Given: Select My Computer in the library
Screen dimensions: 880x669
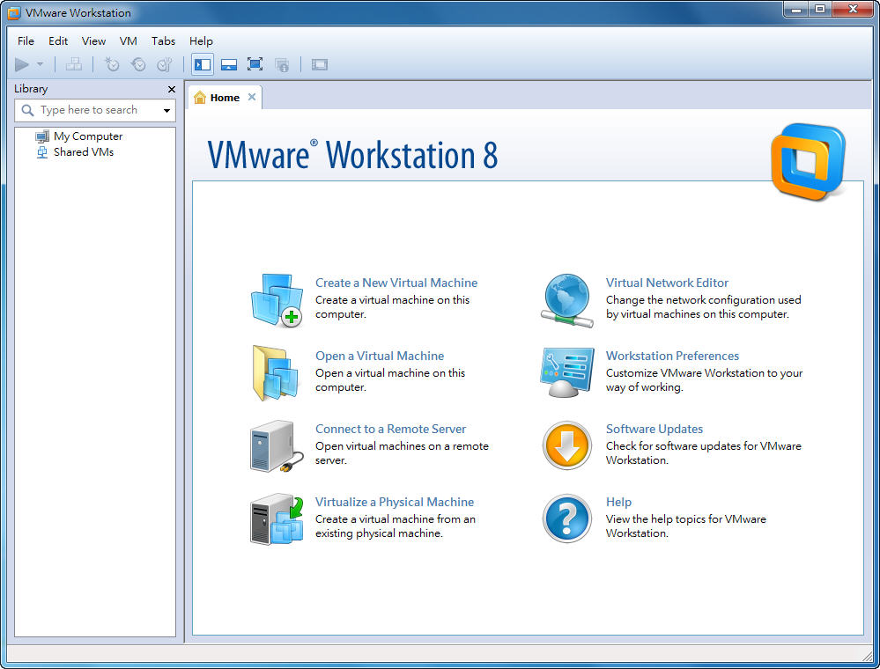Looking at the screenshot, I should pyautogui.click(x=88, y=136).
